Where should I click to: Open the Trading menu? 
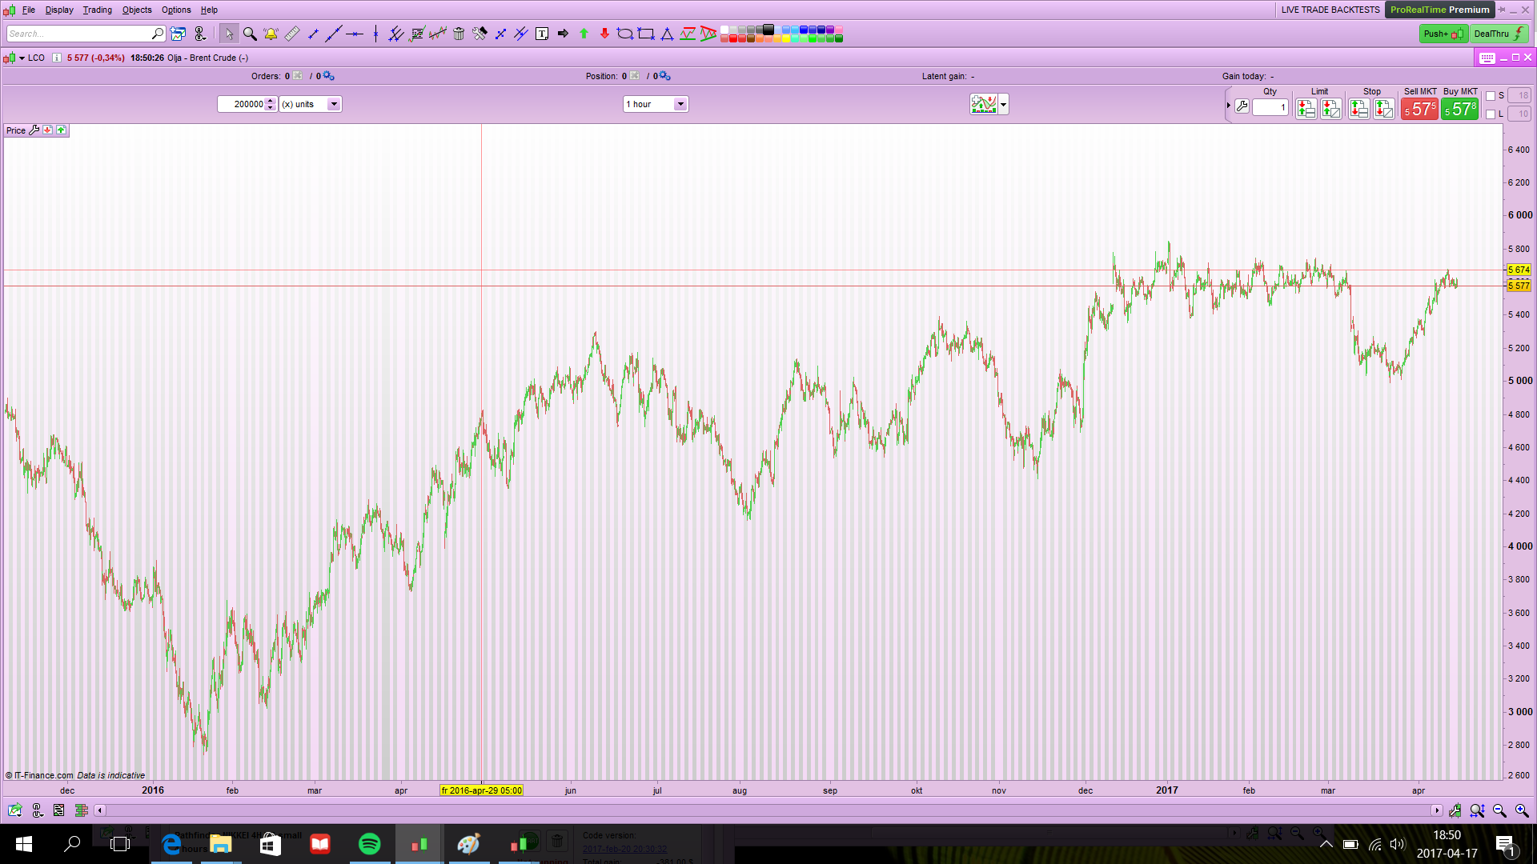pyautogui.click(x=97, y=10)
